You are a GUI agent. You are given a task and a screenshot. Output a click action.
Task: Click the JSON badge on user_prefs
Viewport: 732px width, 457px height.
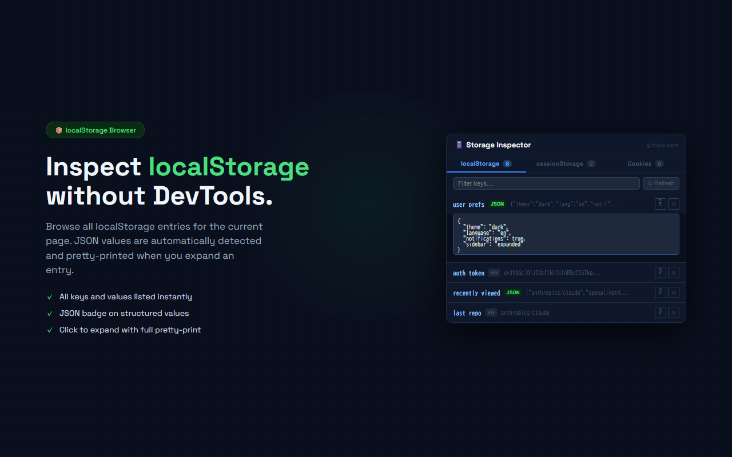tap(498, 204)
